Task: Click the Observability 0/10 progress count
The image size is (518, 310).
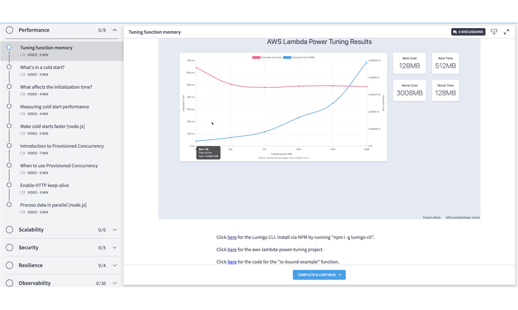Action: pyautogui.click(x=101, y=283)
